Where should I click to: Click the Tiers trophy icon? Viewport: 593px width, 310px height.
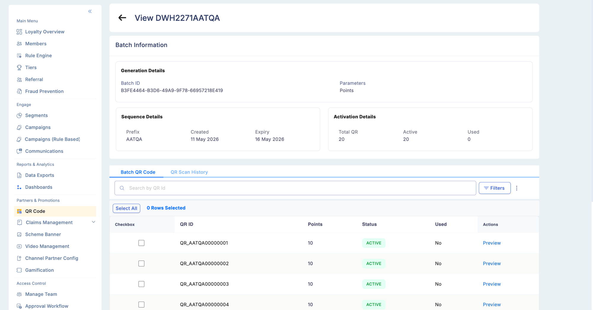point(19,68)
